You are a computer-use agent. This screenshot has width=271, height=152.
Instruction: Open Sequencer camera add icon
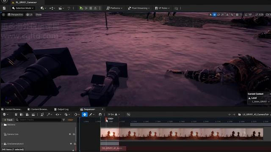point(27,114)
